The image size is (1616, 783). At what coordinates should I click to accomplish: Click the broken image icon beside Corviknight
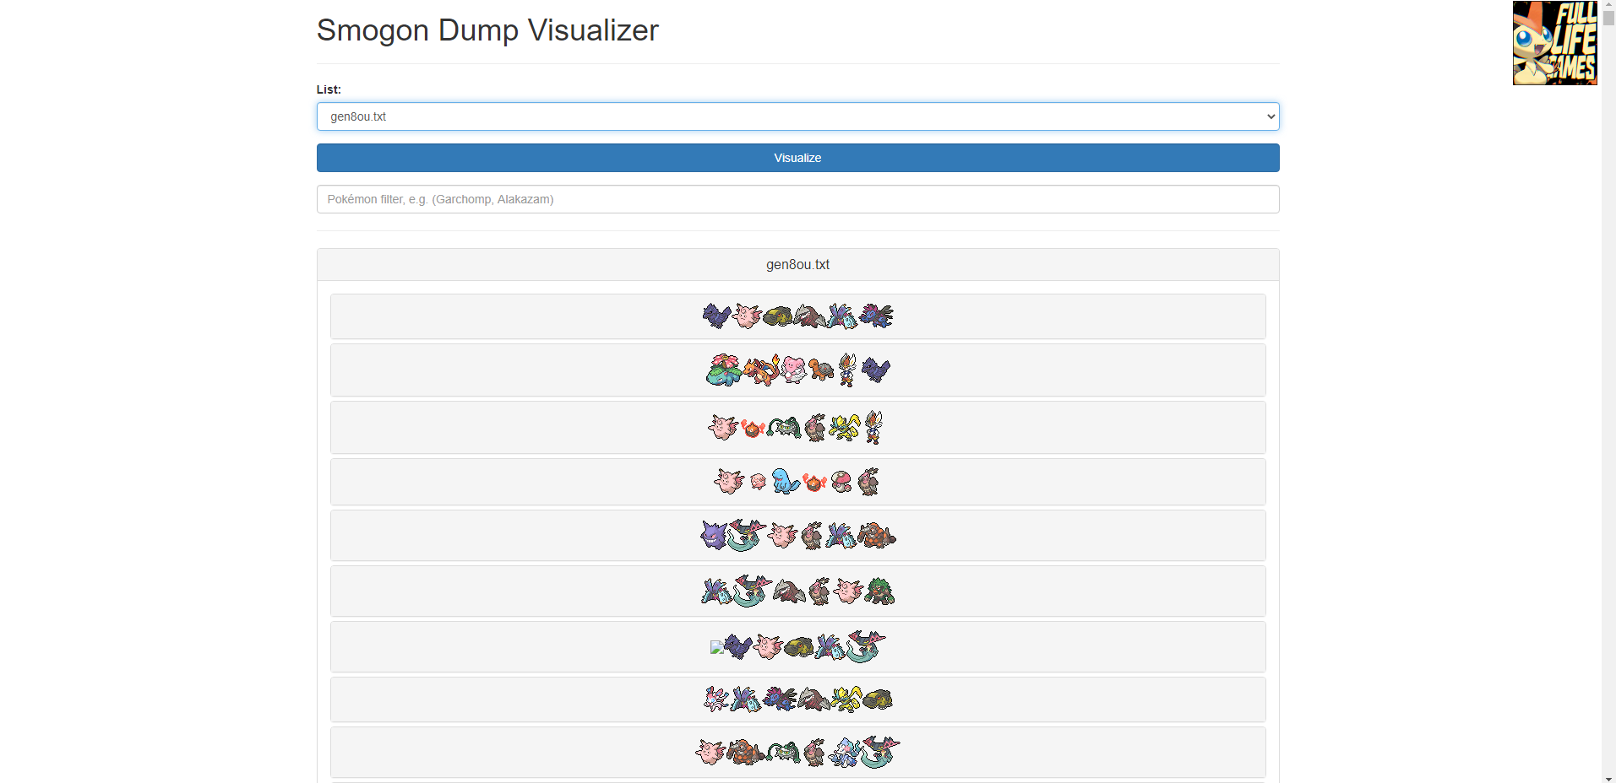[x=716, y=647]
